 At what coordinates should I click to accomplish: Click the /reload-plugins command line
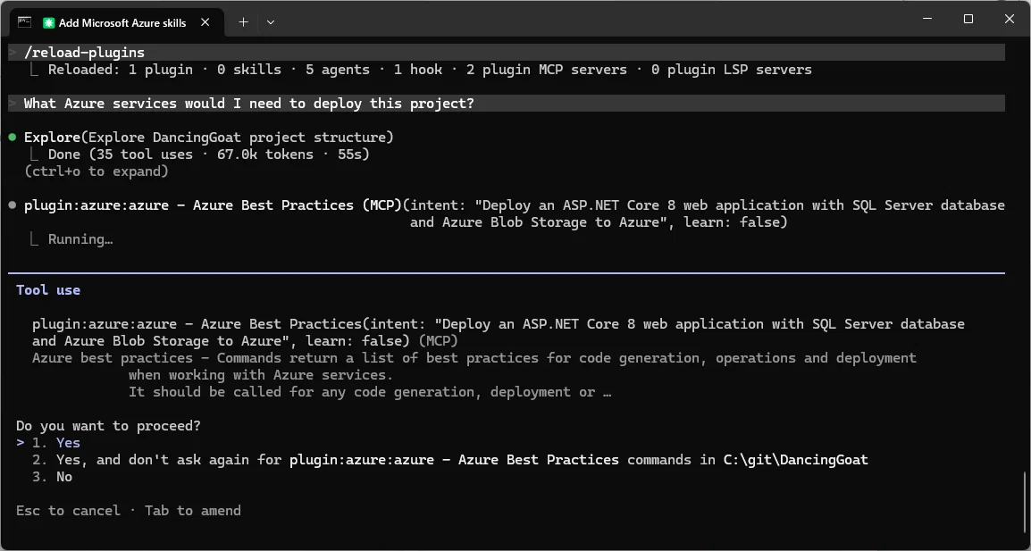507,52
